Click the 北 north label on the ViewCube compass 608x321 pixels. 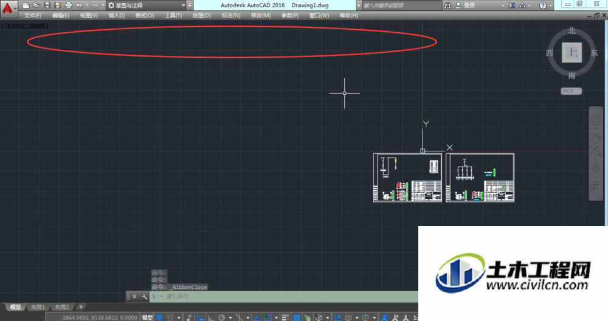point(572,31)
